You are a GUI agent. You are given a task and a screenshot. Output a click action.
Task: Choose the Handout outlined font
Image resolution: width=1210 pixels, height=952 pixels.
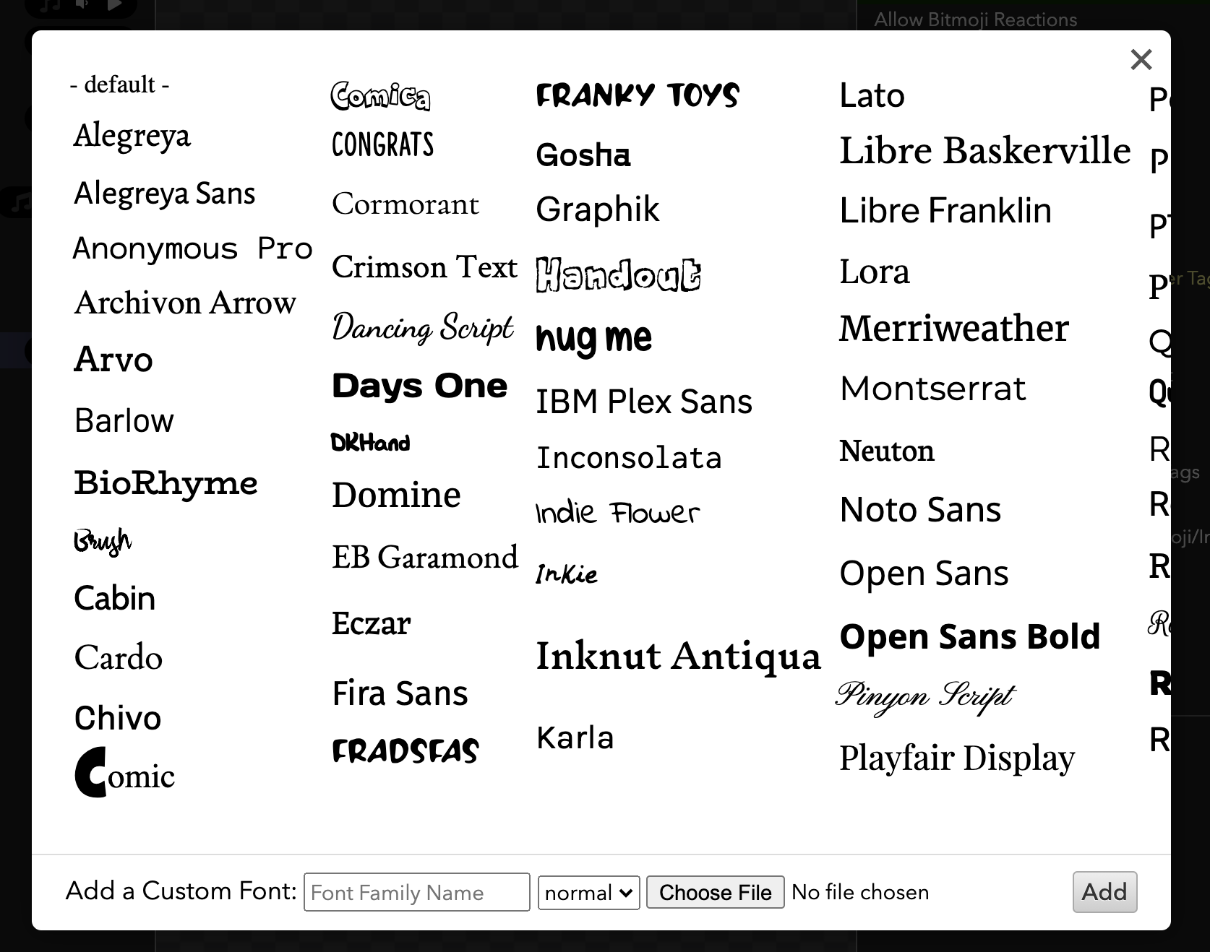(618, 275)
